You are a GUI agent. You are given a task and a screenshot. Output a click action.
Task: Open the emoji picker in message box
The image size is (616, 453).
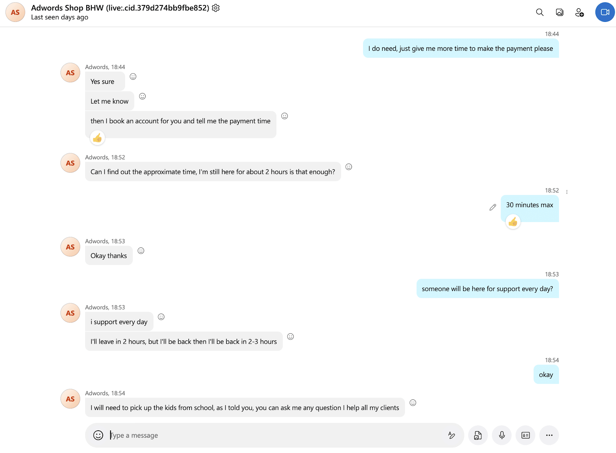[x=98, y=435]
